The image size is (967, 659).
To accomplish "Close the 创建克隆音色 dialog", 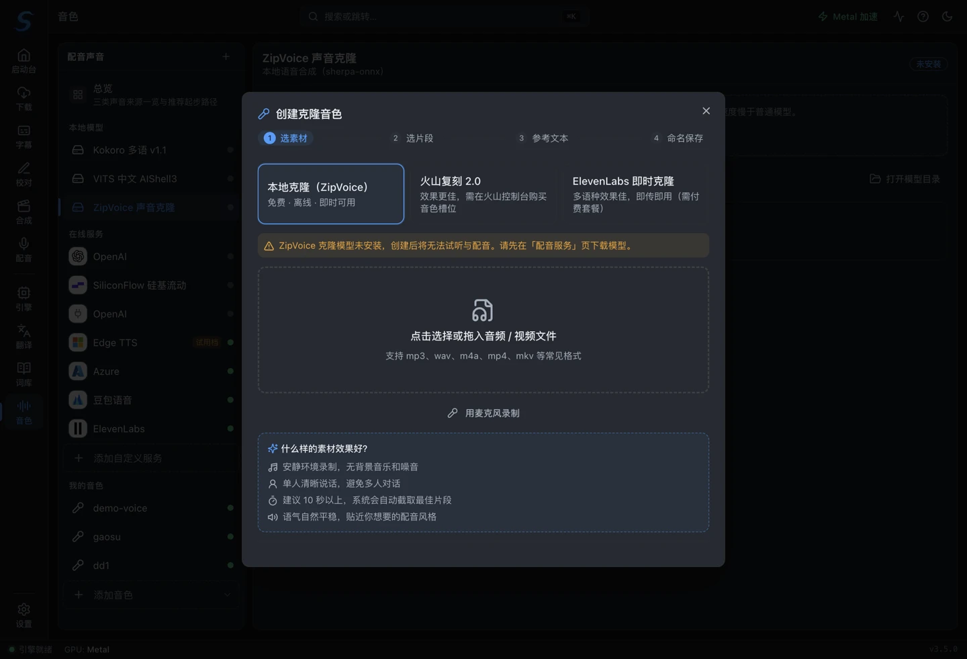I will pyautogui.click(x=706, y=111).
